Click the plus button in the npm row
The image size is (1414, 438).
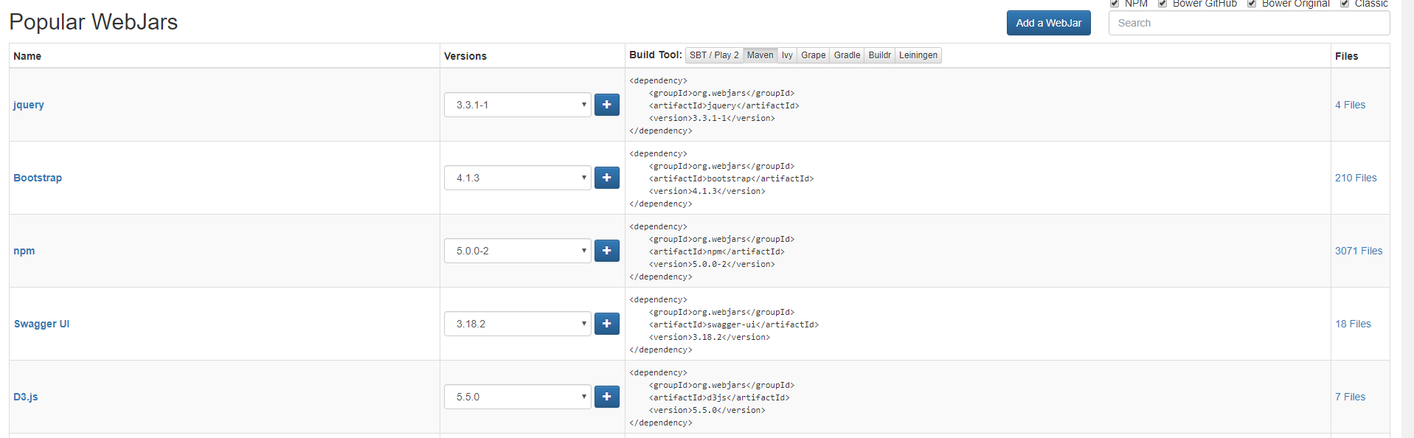click(x=606, y=251)
